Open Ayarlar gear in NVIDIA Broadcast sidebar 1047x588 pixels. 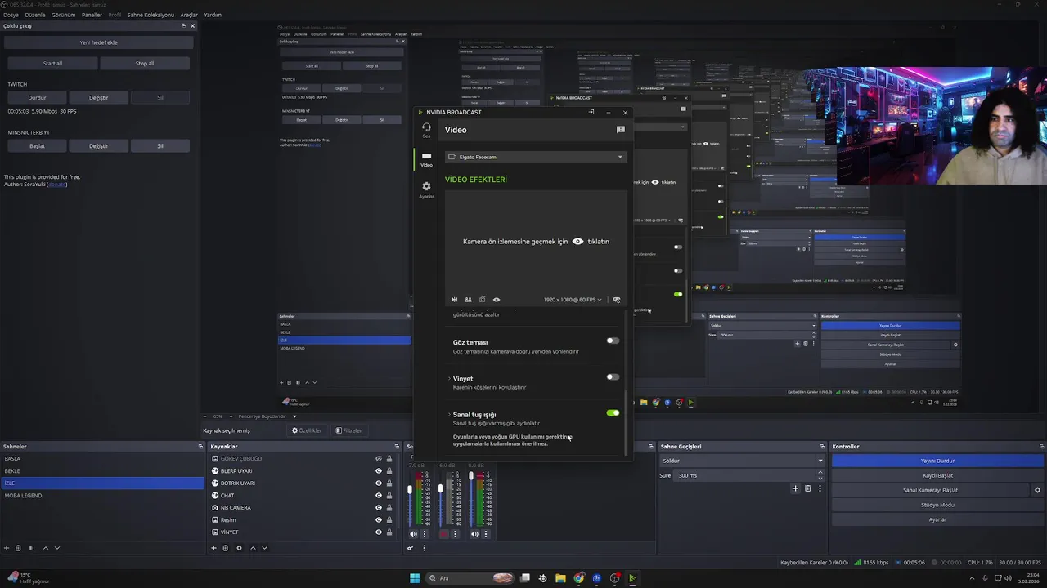[x=426, y=189]
